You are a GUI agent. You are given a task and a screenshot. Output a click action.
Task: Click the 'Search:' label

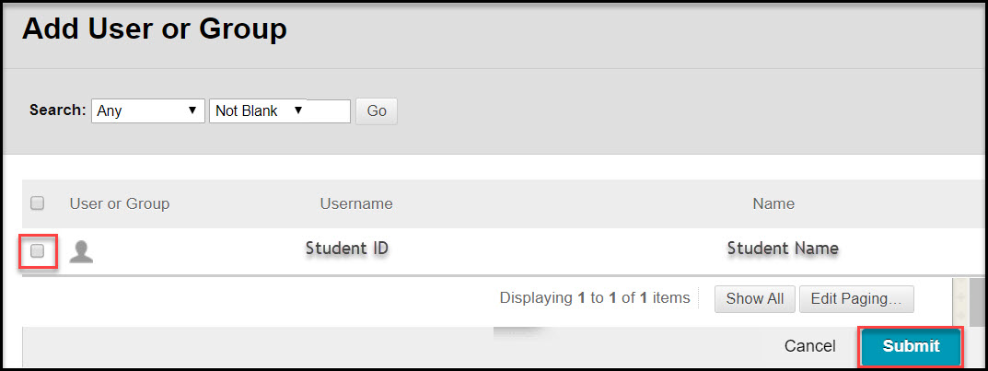point(58,110)
